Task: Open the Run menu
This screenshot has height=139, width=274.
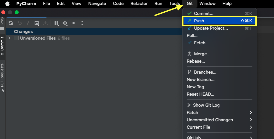Action: [x=158, y=4]
